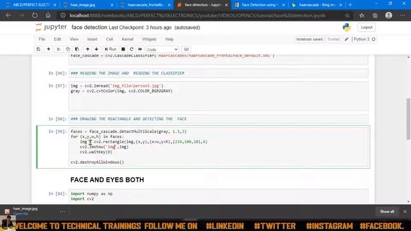Open the command palette keyboard icon
The height and width of the screenshot is (231, 411).
click(186, 49)
